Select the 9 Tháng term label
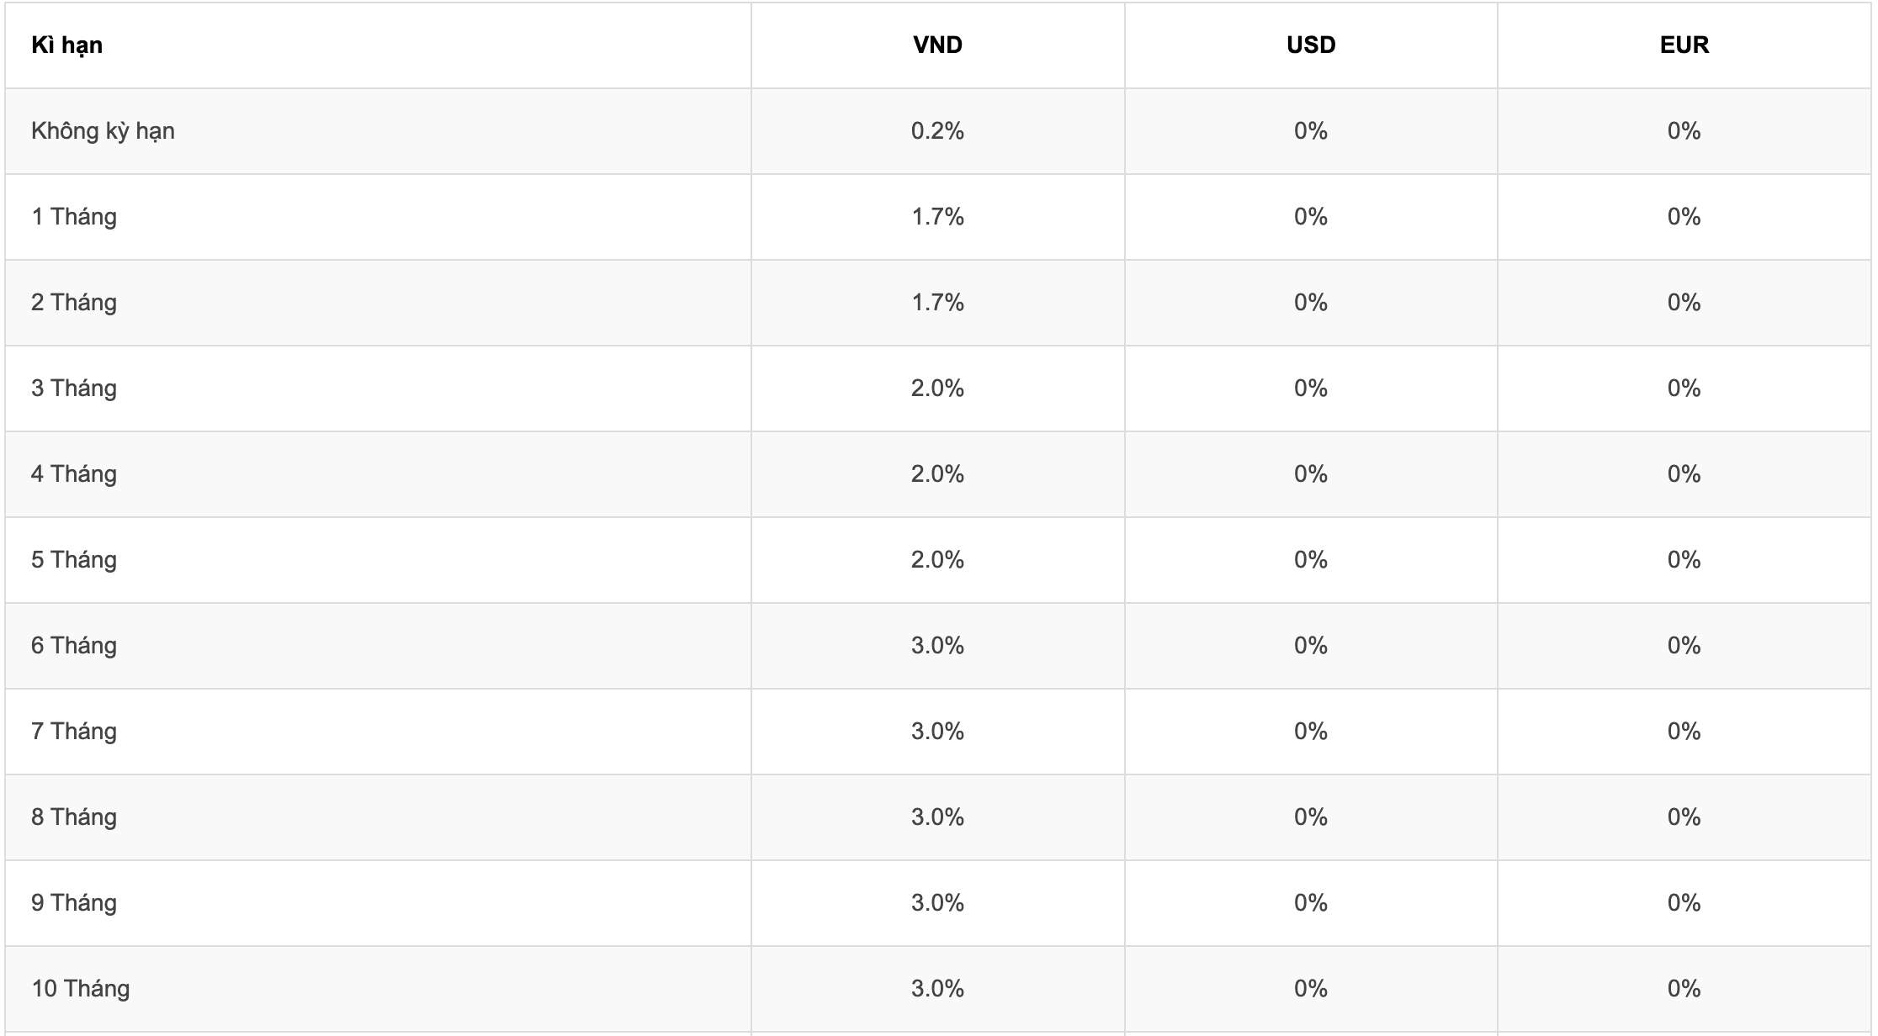 (74, 903)
